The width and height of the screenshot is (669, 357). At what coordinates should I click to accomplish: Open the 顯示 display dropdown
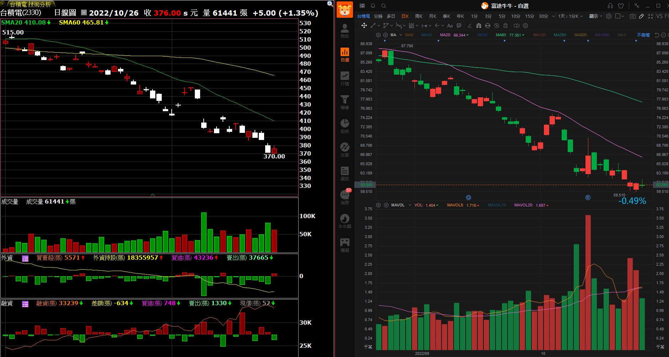[595, 16]
